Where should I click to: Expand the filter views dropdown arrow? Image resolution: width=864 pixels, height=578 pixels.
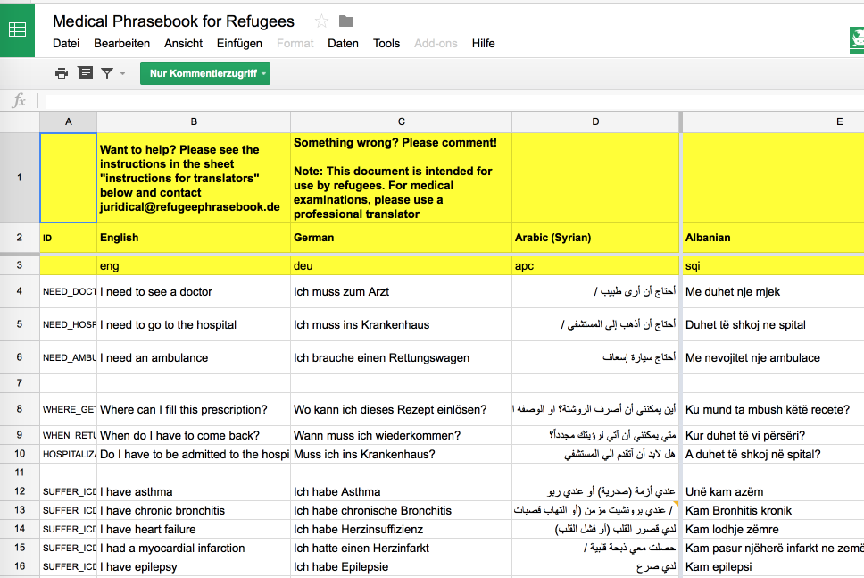click(x=122, y=73)
